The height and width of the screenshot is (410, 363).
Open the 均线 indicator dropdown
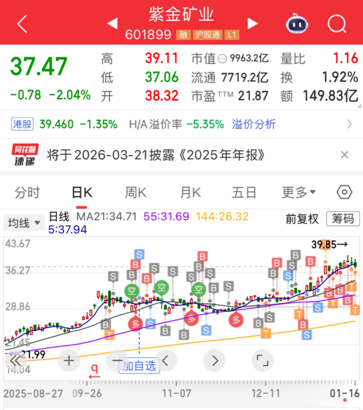(24, 223)
